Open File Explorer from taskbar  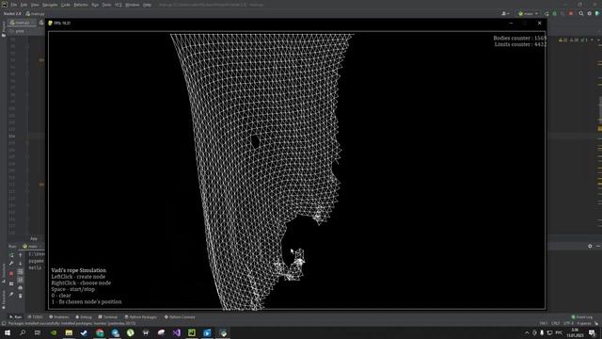pyautogui.click(x=69, y=332)
